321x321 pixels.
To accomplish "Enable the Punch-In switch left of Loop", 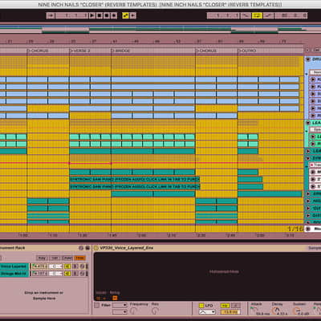I will (x=246, y=15).
